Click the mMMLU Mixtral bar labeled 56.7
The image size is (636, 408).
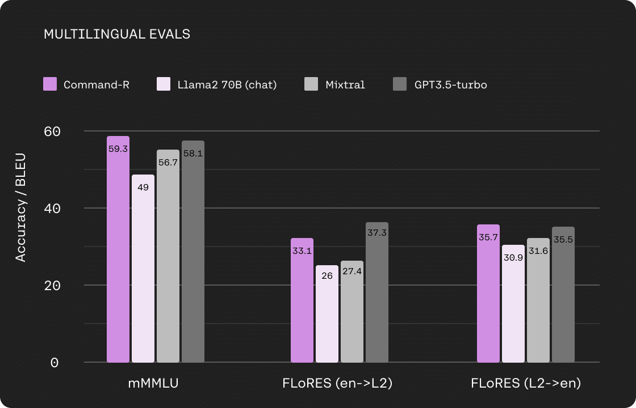(168, 256)
